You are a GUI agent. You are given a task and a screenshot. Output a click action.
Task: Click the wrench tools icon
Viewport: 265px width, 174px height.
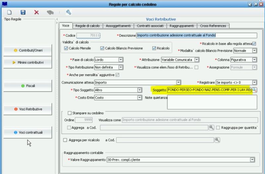[x=69, y=12]
